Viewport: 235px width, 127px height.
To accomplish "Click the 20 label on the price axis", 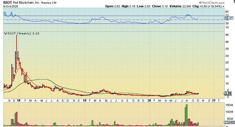I will tap(227, 70).
